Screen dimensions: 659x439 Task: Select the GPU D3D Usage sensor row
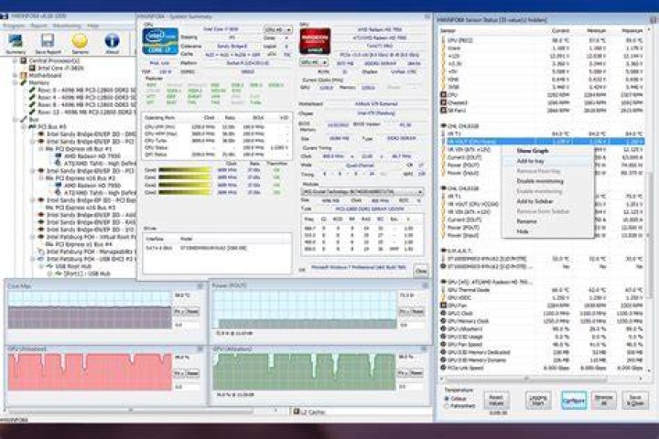point(542,337)
